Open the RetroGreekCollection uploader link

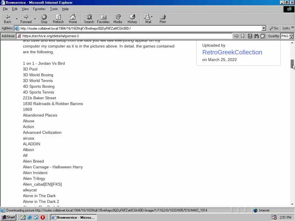tap(232, 52)
